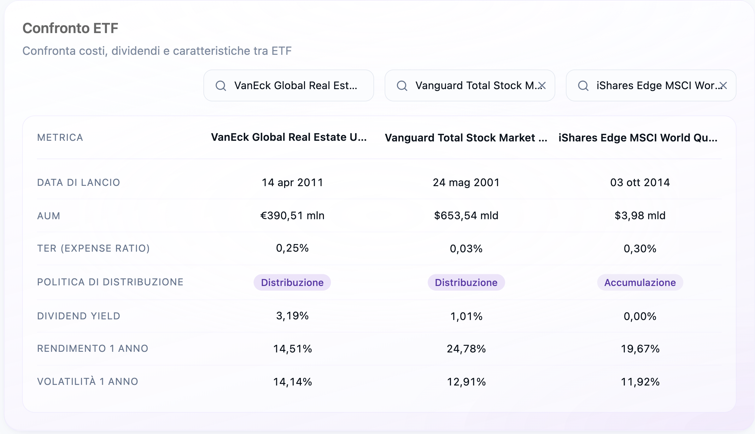Click the TER (Expense Ratio) row label
755x434 pixels.
pyautogui.click(x=93, y=248)
